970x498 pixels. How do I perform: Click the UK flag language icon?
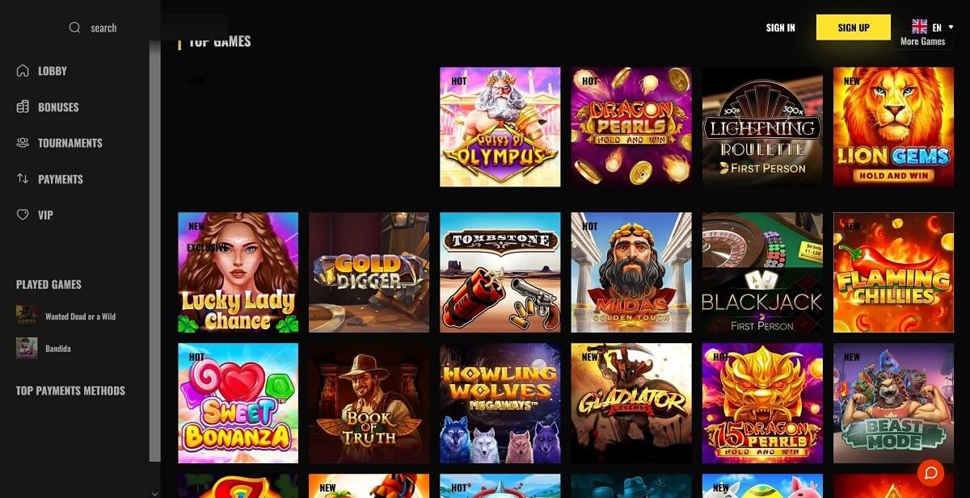(919, 27)
